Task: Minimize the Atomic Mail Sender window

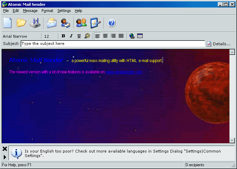Action: click(220, 4)
